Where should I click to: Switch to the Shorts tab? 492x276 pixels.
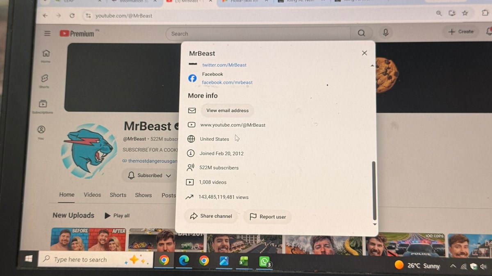118,195
